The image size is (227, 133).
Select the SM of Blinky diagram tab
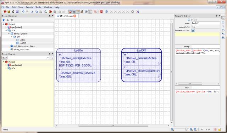tap(66, 16)
